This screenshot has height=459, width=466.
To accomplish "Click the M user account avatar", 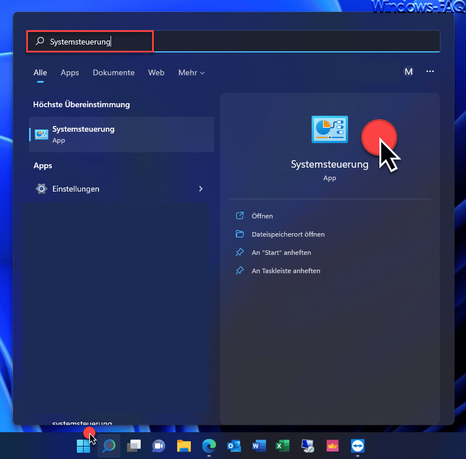I will (408, 71).
